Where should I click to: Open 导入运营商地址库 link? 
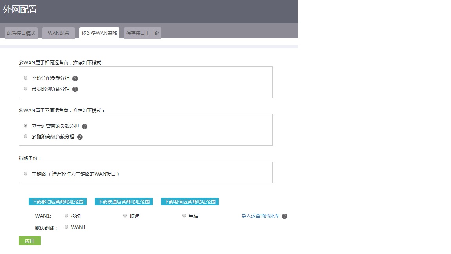click(260, 216)
